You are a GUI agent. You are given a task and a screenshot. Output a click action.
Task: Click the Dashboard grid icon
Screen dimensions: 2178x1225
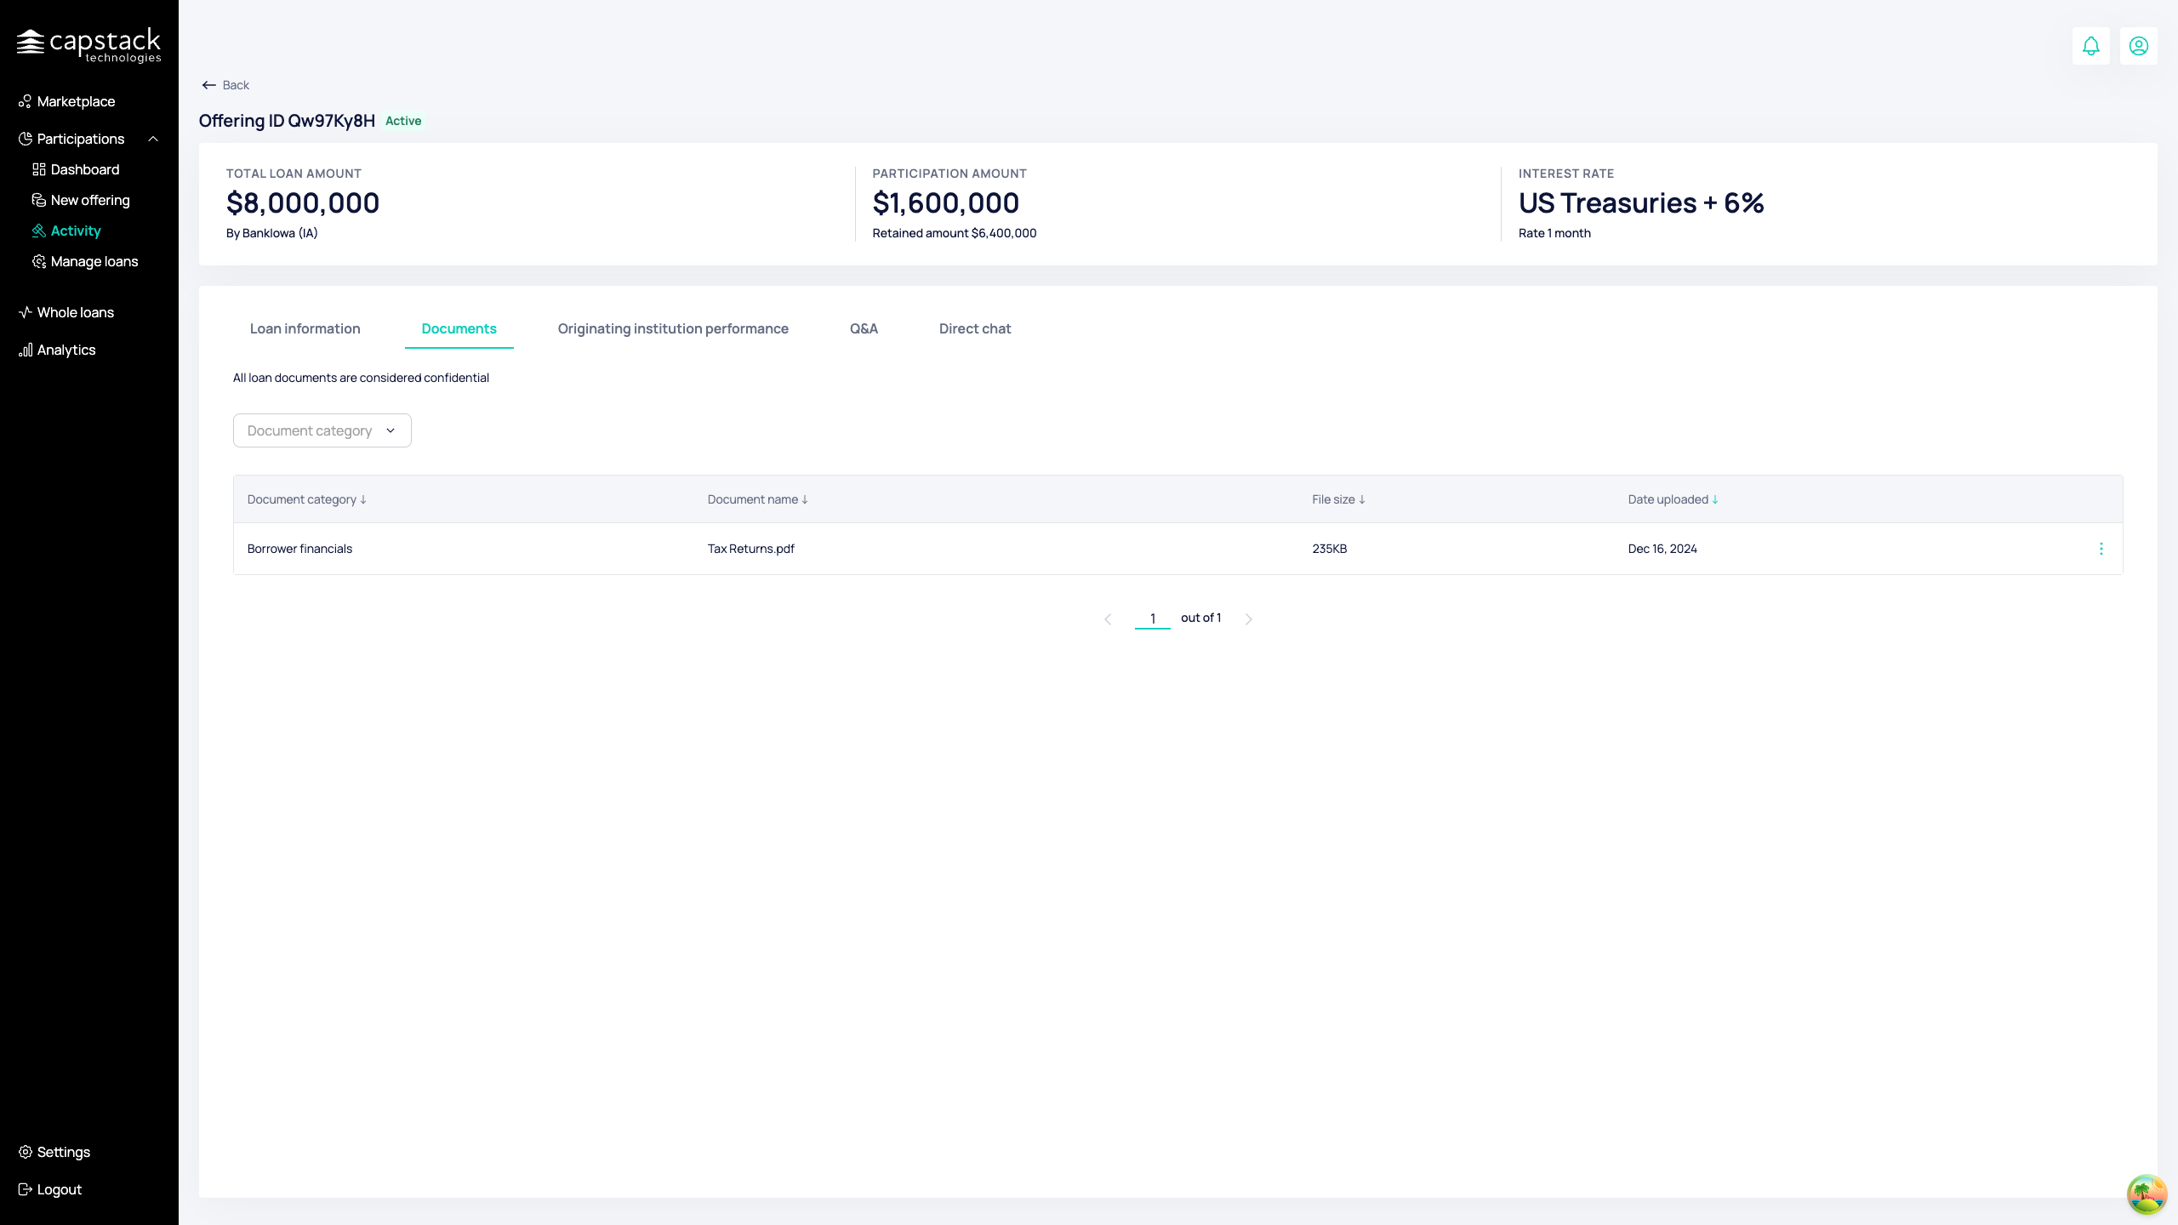tap(39, 169)
